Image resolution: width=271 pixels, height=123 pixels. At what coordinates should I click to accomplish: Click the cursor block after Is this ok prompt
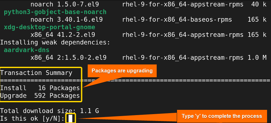coord(70,118)
